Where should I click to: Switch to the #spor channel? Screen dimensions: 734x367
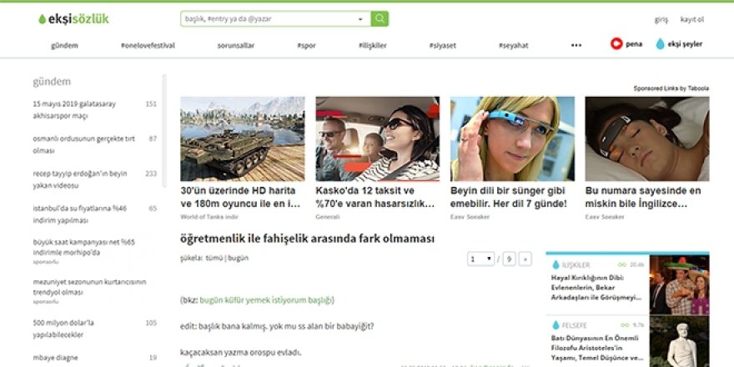pos(306,45)
